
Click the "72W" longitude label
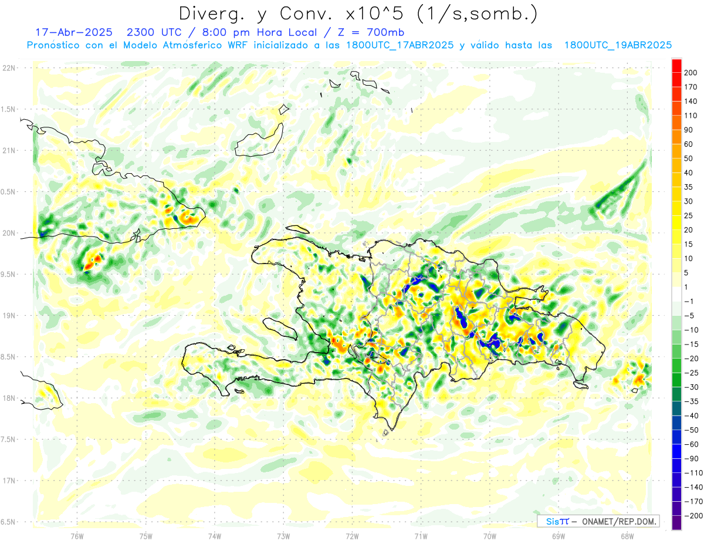[352, 536]
